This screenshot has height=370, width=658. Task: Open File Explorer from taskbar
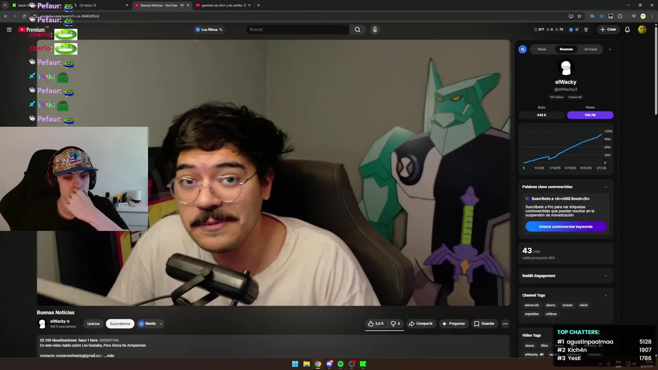(x=306, y=364)
